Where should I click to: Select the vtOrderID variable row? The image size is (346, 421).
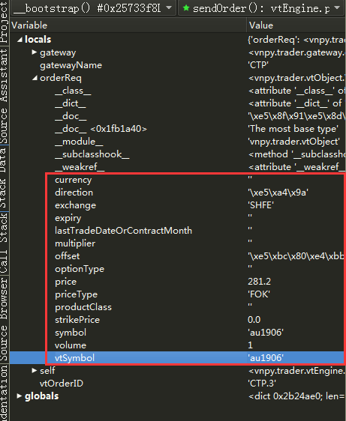(x=178, y=384)
